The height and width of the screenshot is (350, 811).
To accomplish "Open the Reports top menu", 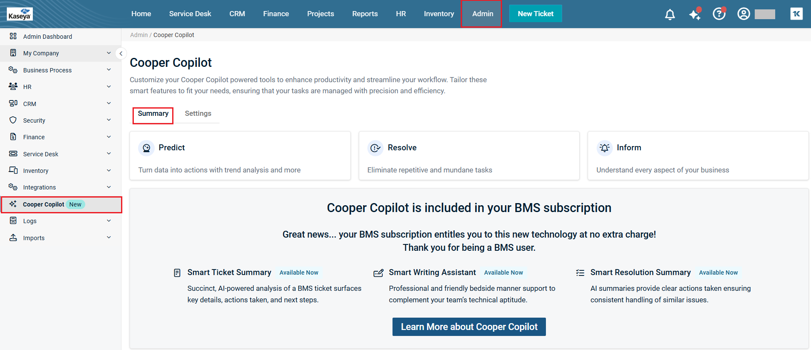I will 365,14.
